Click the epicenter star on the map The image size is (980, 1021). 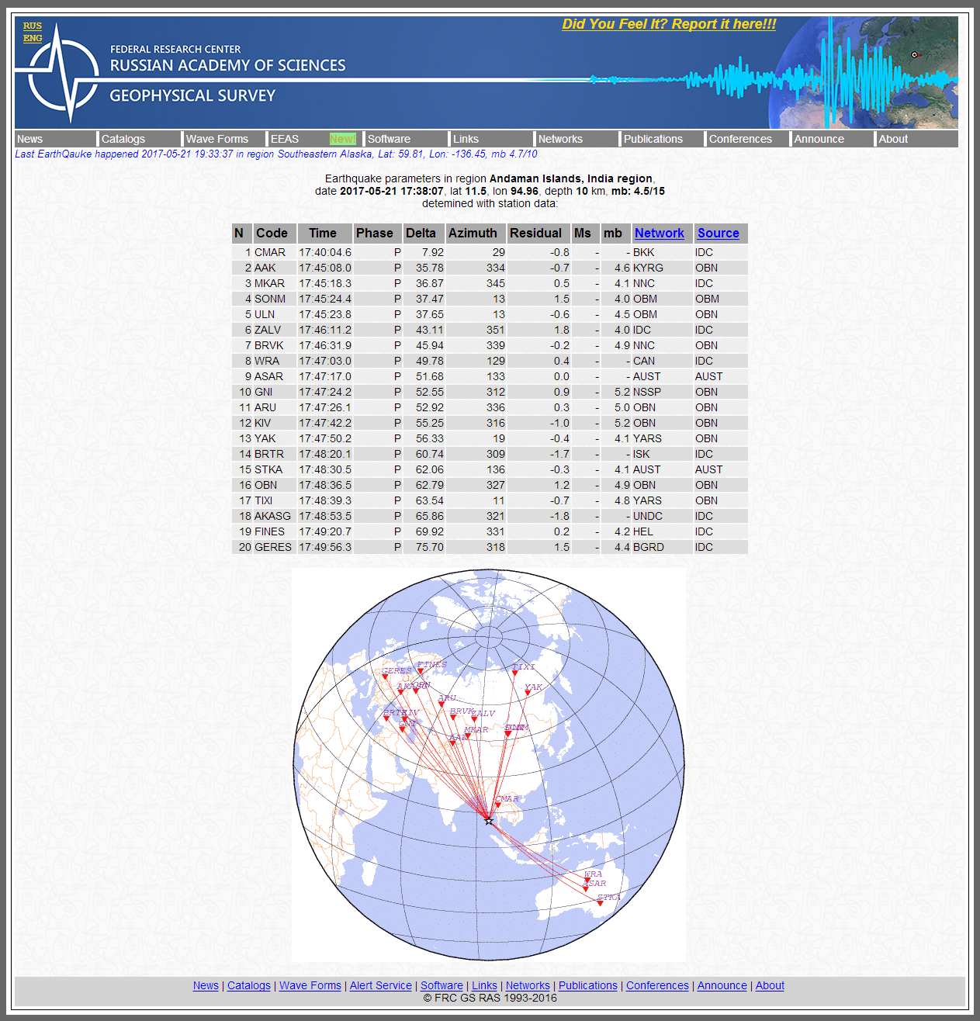489,820
